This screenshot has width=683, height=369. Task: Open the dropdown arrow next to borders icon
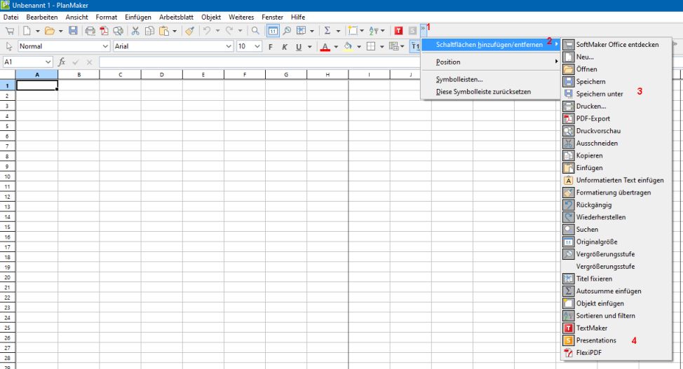381,46
